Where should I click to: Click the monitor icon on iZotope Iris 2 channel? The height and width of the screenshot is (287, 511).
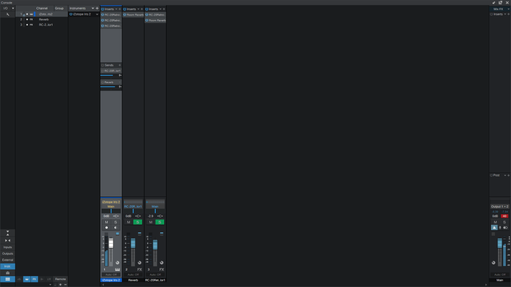115,227
